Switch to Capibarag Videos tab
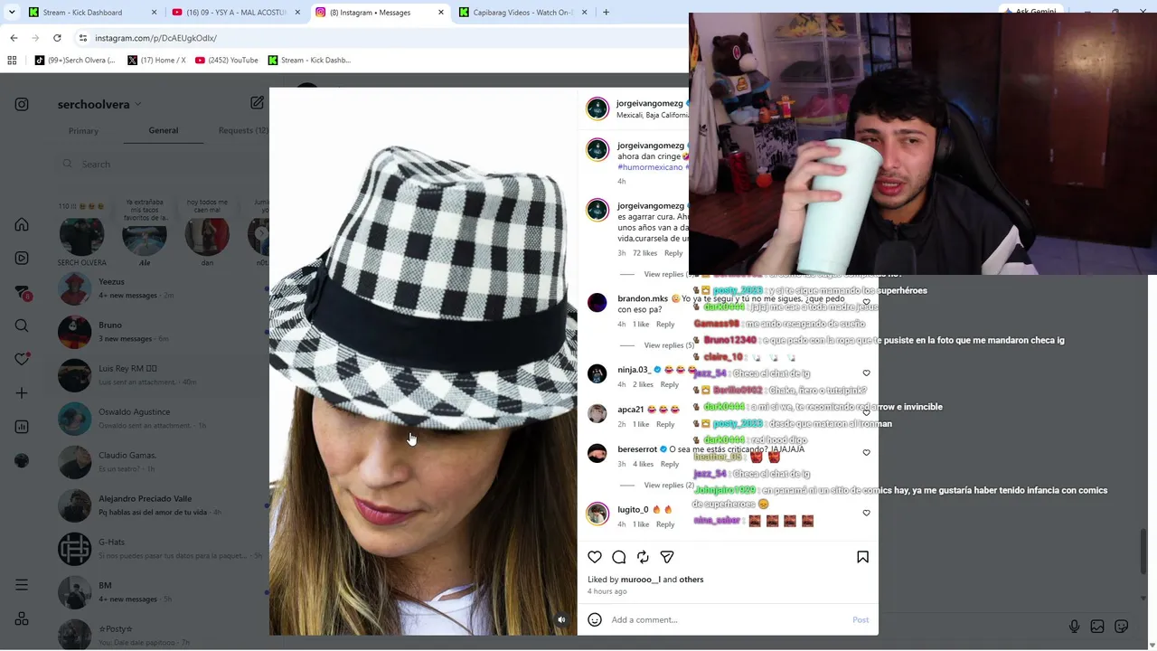The width and height of the screenshot is (1157, 651). tap(523, 13)
